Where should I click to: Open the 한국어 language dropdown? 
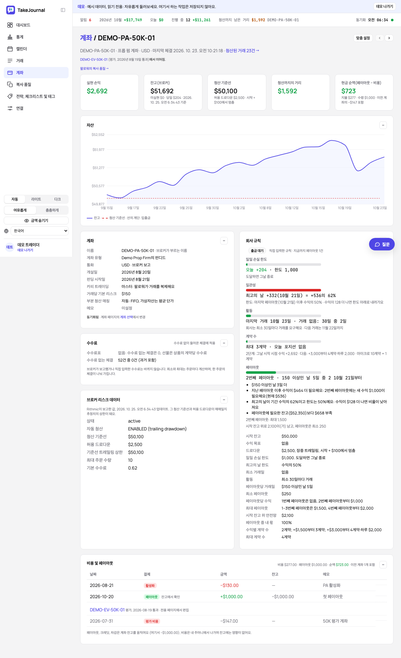(39, 231)
